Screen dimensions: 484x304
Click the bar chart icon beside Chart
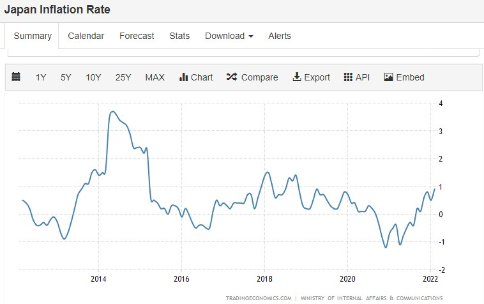pyautogui.click(x=183, y=77)
